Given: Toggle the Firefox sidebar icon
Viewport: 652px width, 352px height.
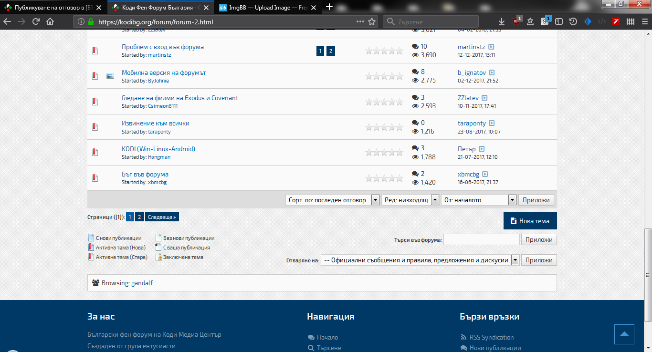Looking at the screenshot, I should [559, 21].
